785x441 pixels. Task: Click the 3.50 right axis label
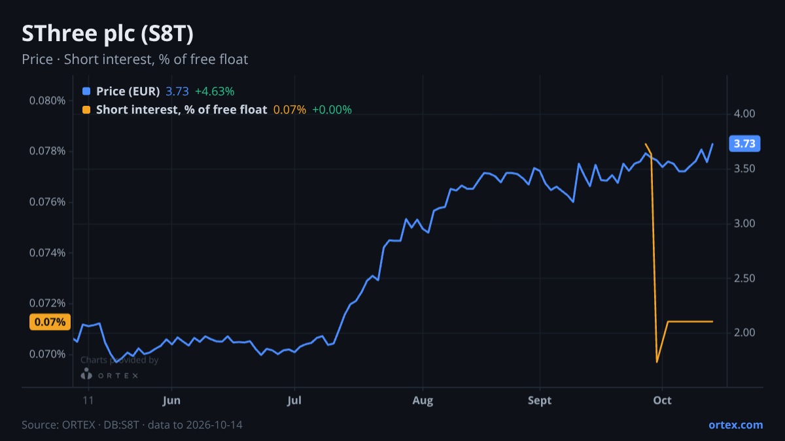(x=745, y=169)
